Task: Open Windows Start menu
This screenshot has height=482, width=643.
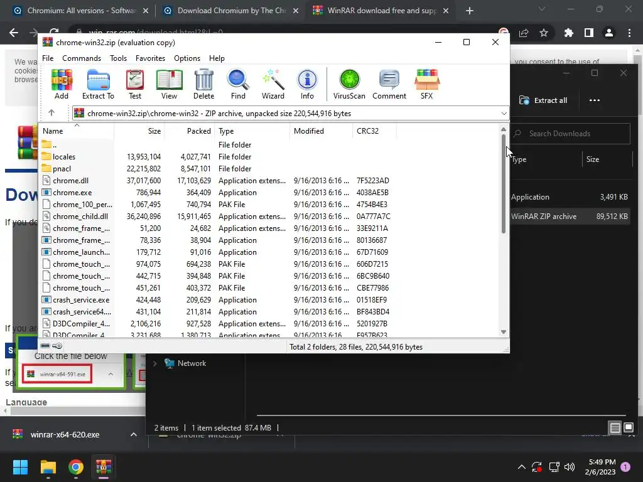Action: point(20,467)
